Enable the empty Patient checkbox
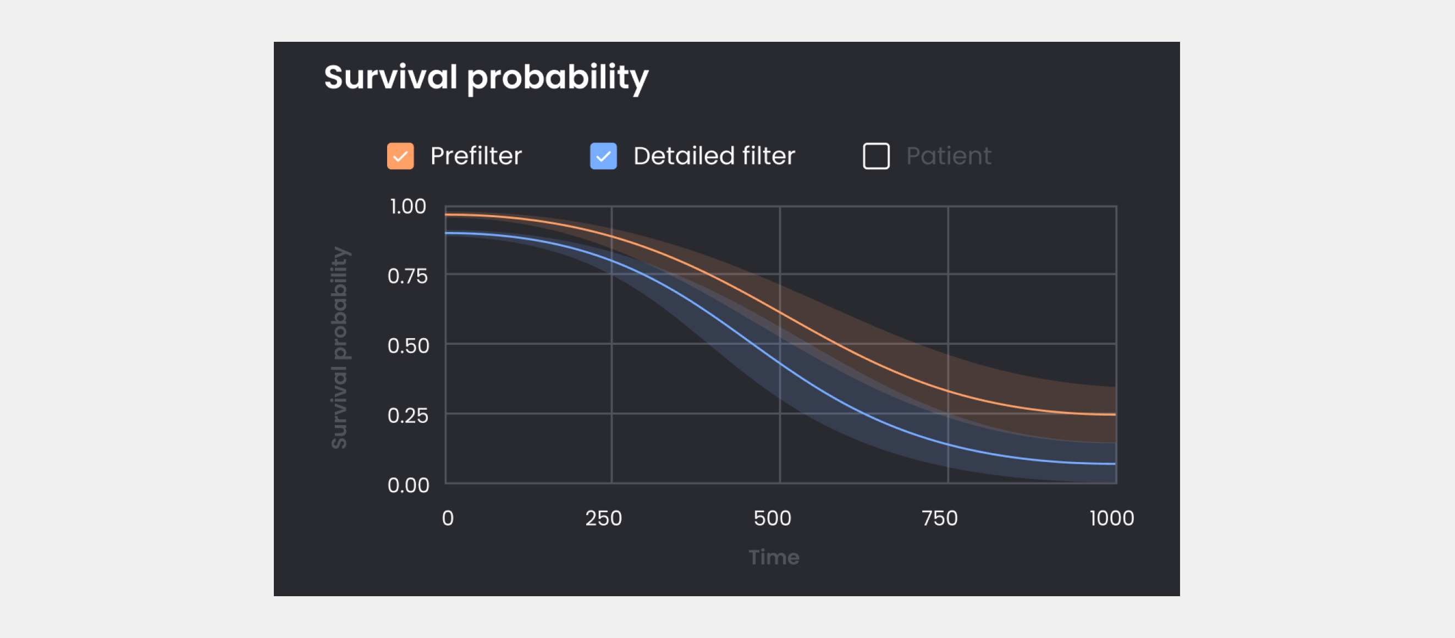 876,156
